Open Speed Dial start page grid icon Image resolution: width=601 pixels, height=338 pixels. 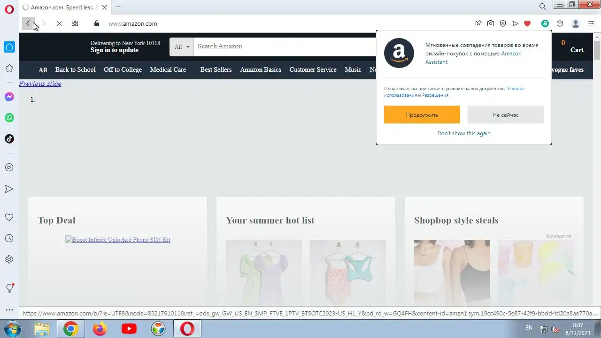(x=75, y=23)
